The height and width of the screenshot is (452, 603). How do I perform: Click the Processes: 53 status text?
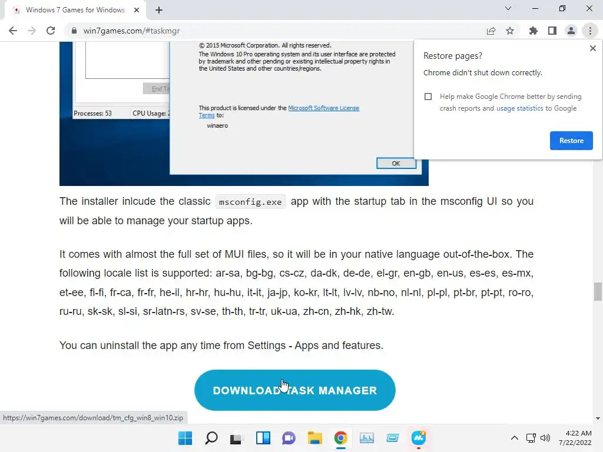point(92,114)
